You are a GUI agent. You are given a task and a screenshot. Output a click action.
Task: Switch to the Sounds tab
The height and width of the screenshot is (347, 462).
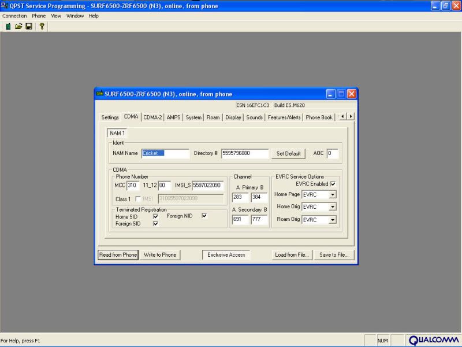click(254, 117)
